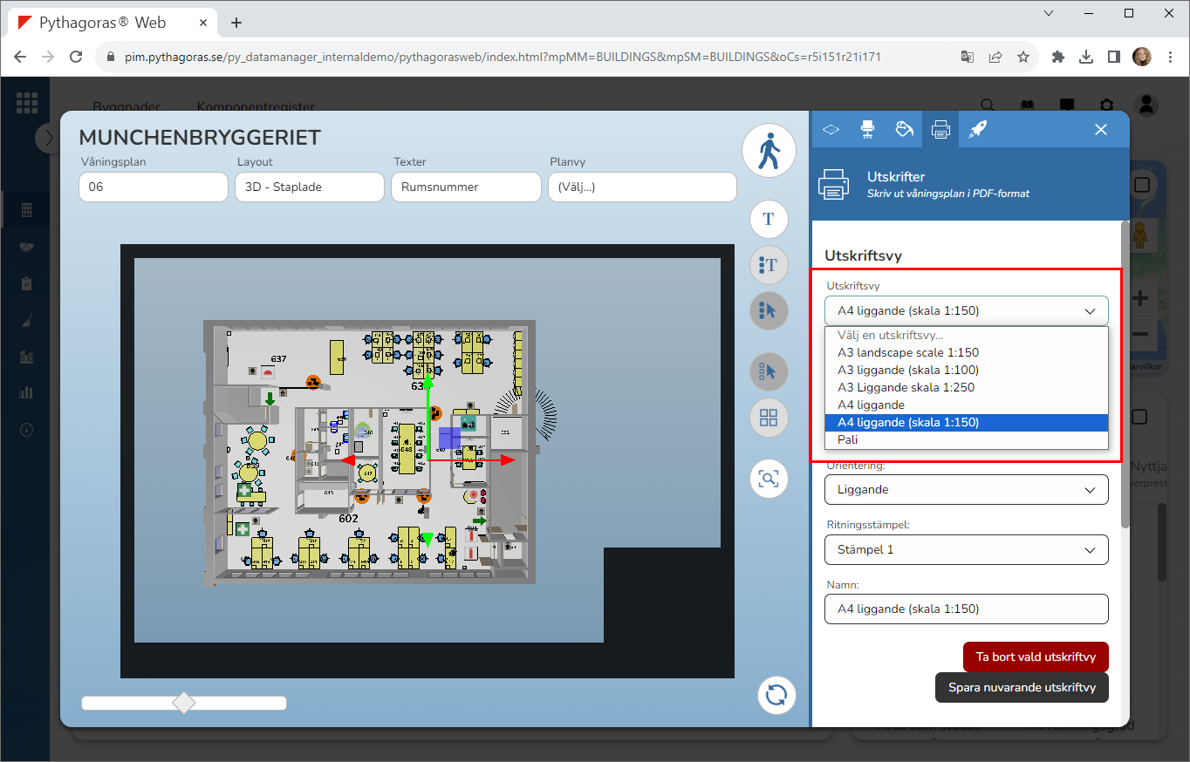The image size is (1190, 762).
Task: Click the four-squares grid view icon
Action: (769, 418)
